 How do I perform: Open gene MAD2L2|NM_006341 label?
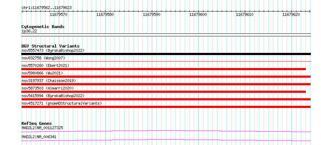[x=39, y=137]
